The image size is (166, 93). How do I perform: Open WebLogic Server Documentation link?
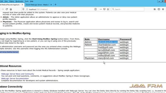tap(15, 79)
